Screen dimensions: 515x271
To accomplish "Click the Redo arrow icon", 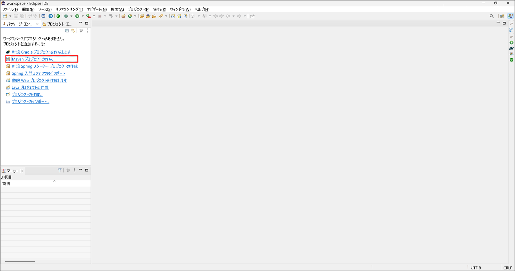I will [36, 16].
